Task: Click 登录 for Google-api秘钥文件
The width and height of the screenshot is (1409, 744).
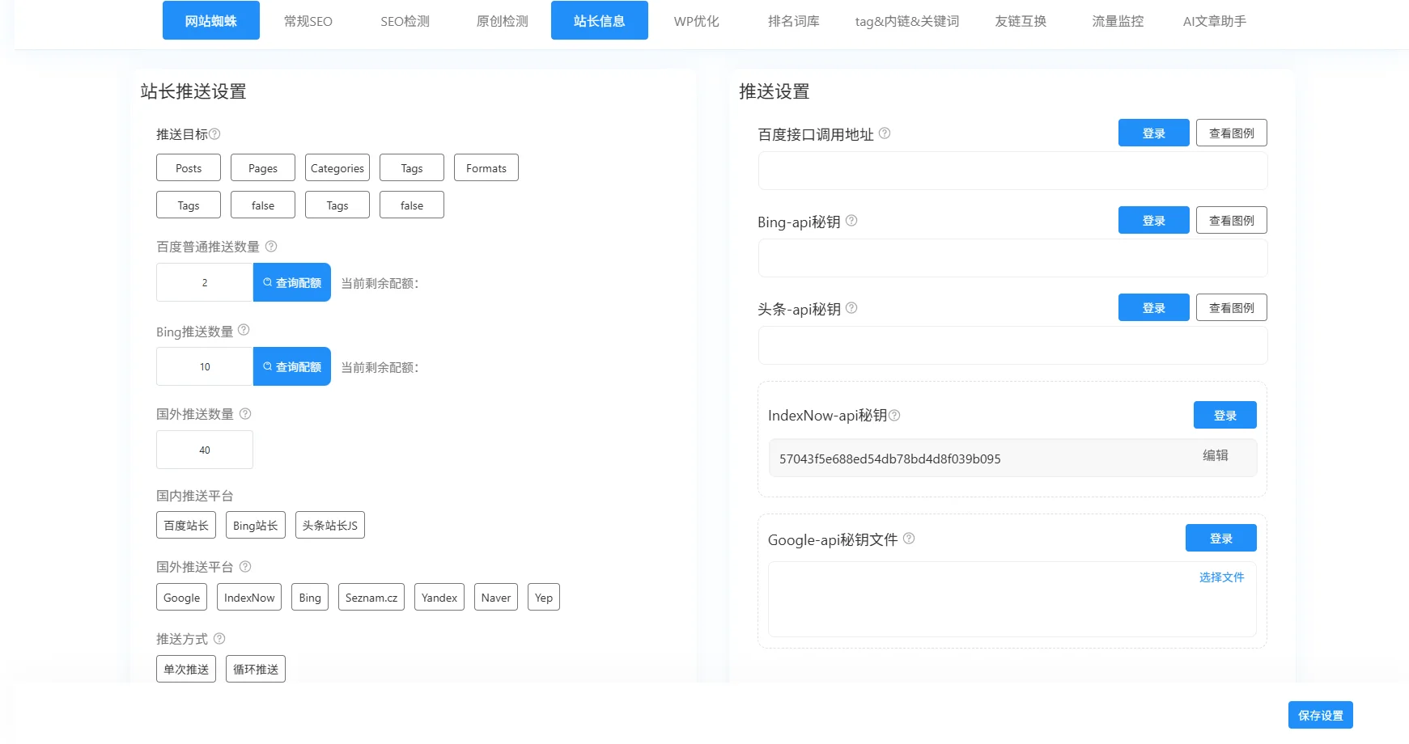Action: click(x=1221, y=538)
